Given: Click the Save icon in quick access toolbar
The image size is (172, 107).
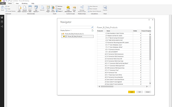Looking at the screenshot, I should [x=4, y=1].
